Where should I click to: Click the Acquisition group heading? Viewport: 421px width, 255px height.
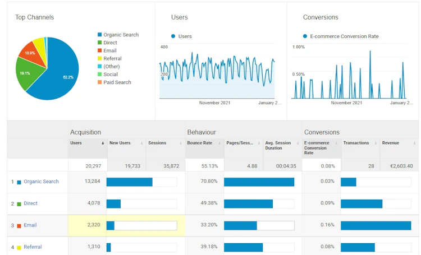tap(86, 132)
